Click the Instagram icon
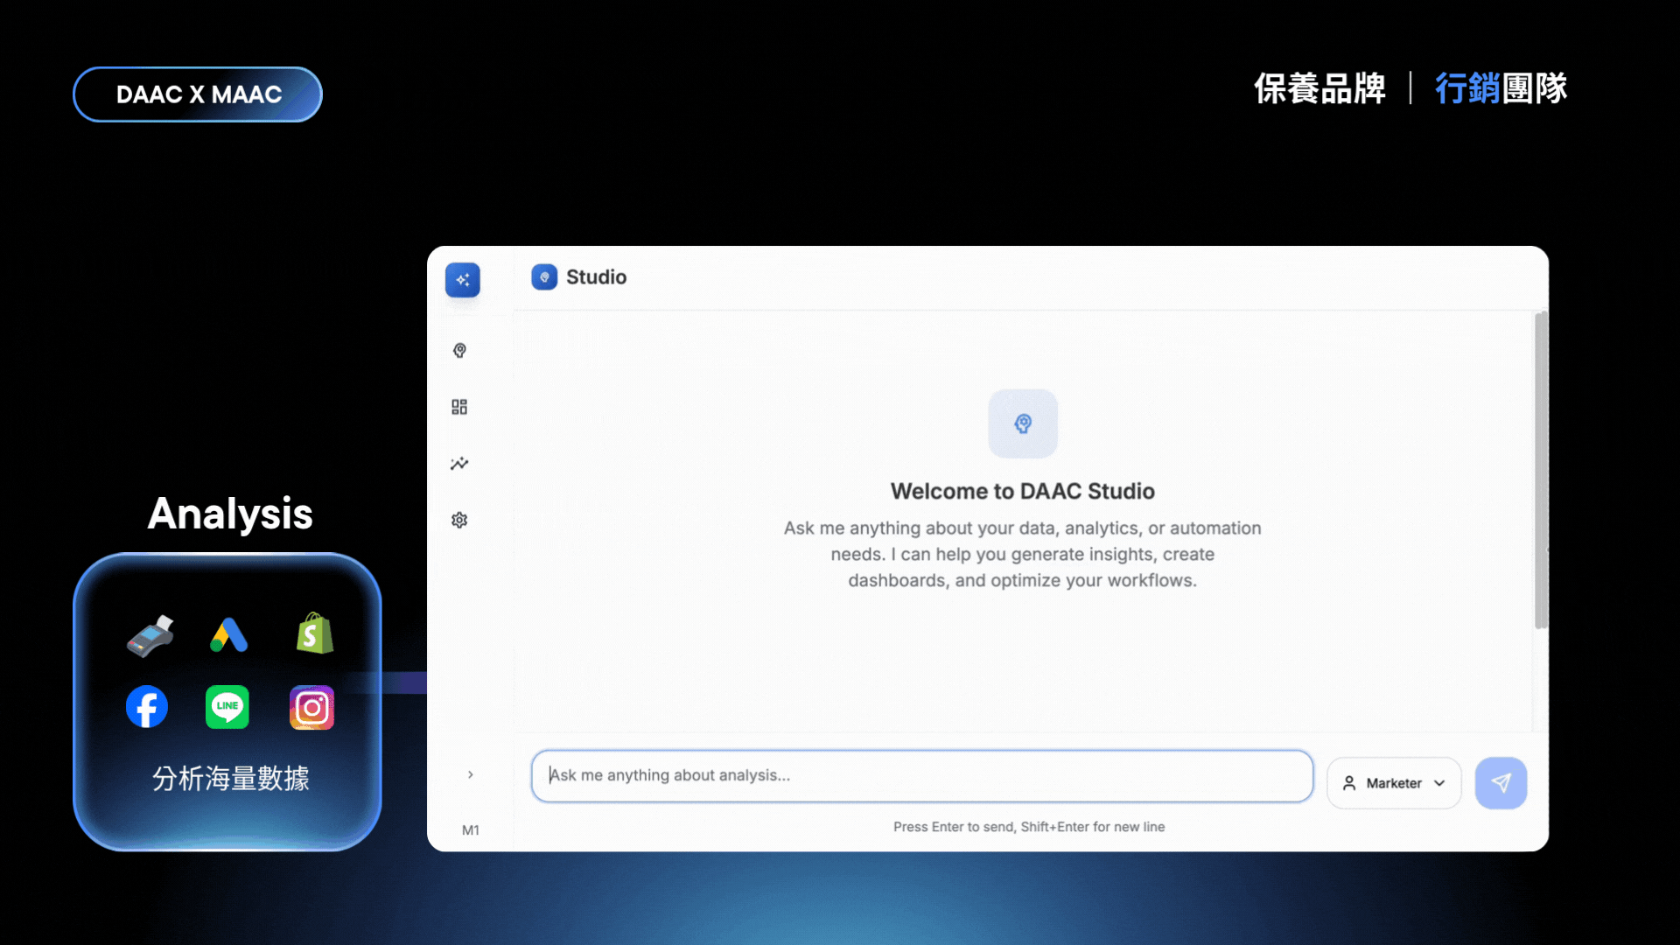The image size is (1680, 945). coord(311,707)
